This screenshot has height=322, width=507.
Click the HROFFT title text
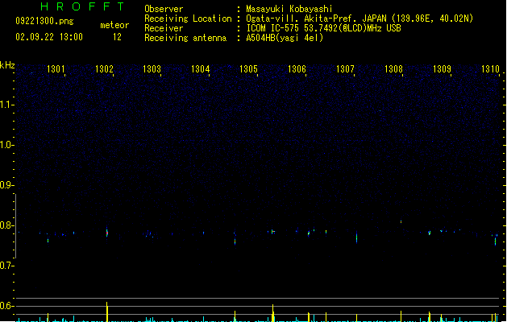[x=82, y=6]
